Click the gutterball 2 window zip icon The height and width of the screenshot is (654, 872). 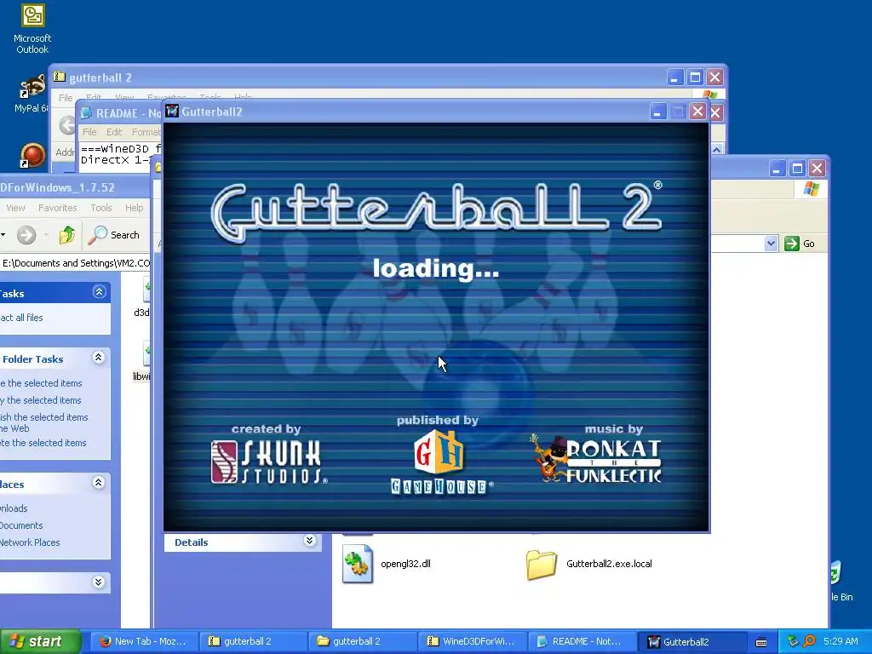[60, 77]
